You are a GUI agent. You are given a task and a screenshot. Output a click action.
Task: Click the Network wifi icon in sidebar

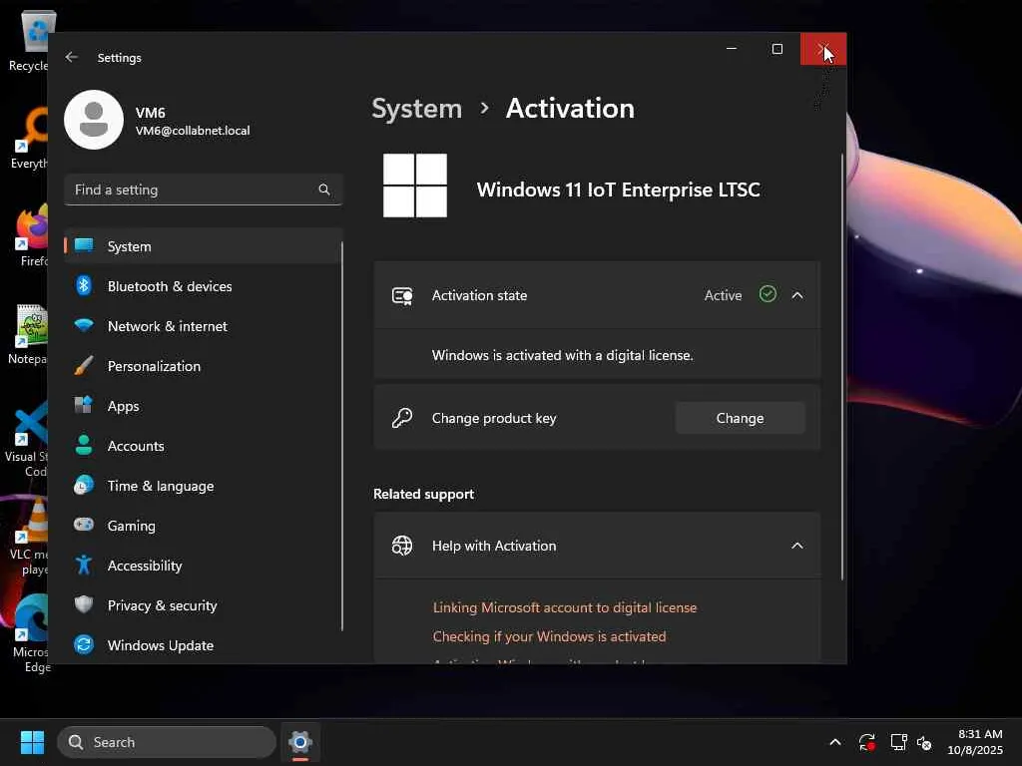(84, 325)
